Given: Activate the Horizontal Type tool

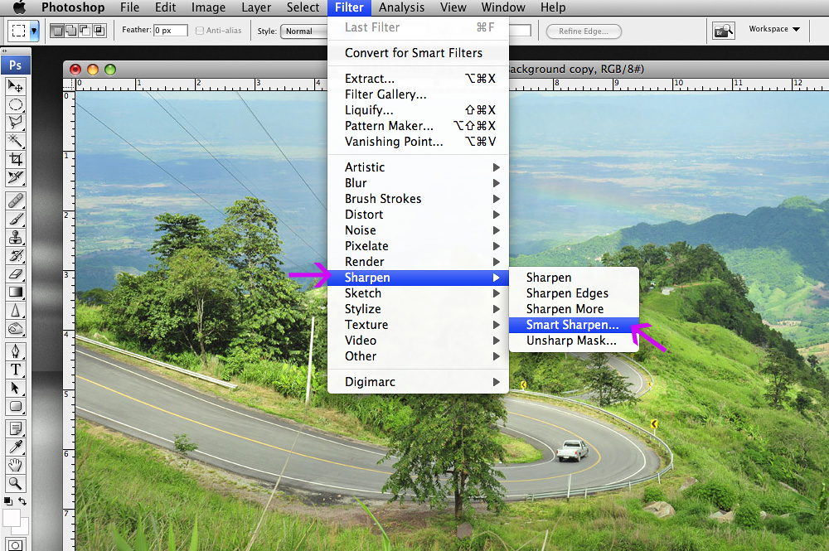Looking at the screenshot, I should pyautogui.click(x=16, y=370).
